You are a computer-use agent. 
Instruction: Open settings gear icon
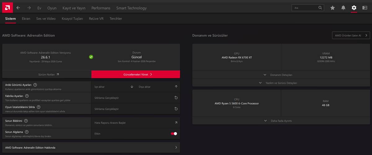click(354, 8)
